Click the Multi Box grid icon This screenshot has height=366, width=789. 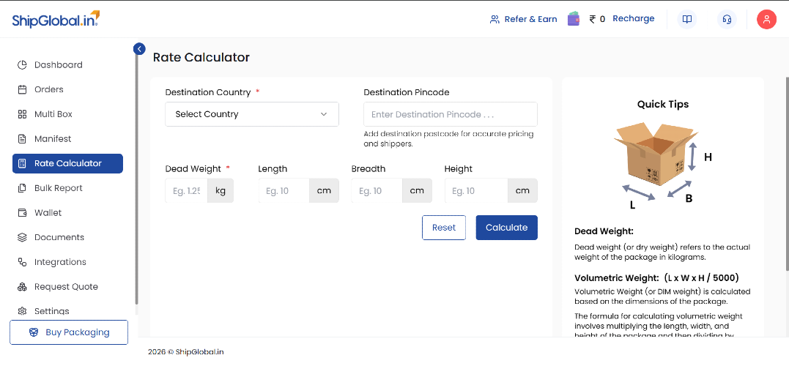tap(22, 114)
